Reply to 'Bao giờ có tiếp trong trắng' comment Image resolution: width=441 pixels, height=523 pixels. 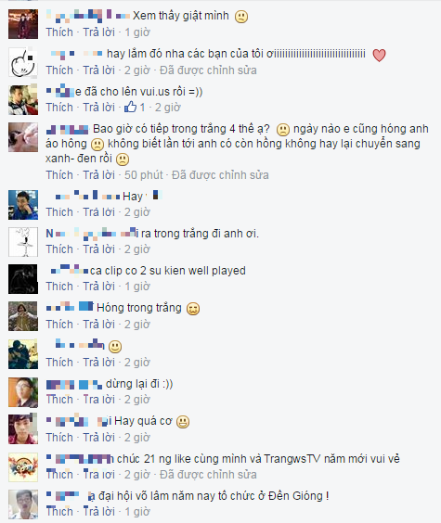tap(98, 175)
